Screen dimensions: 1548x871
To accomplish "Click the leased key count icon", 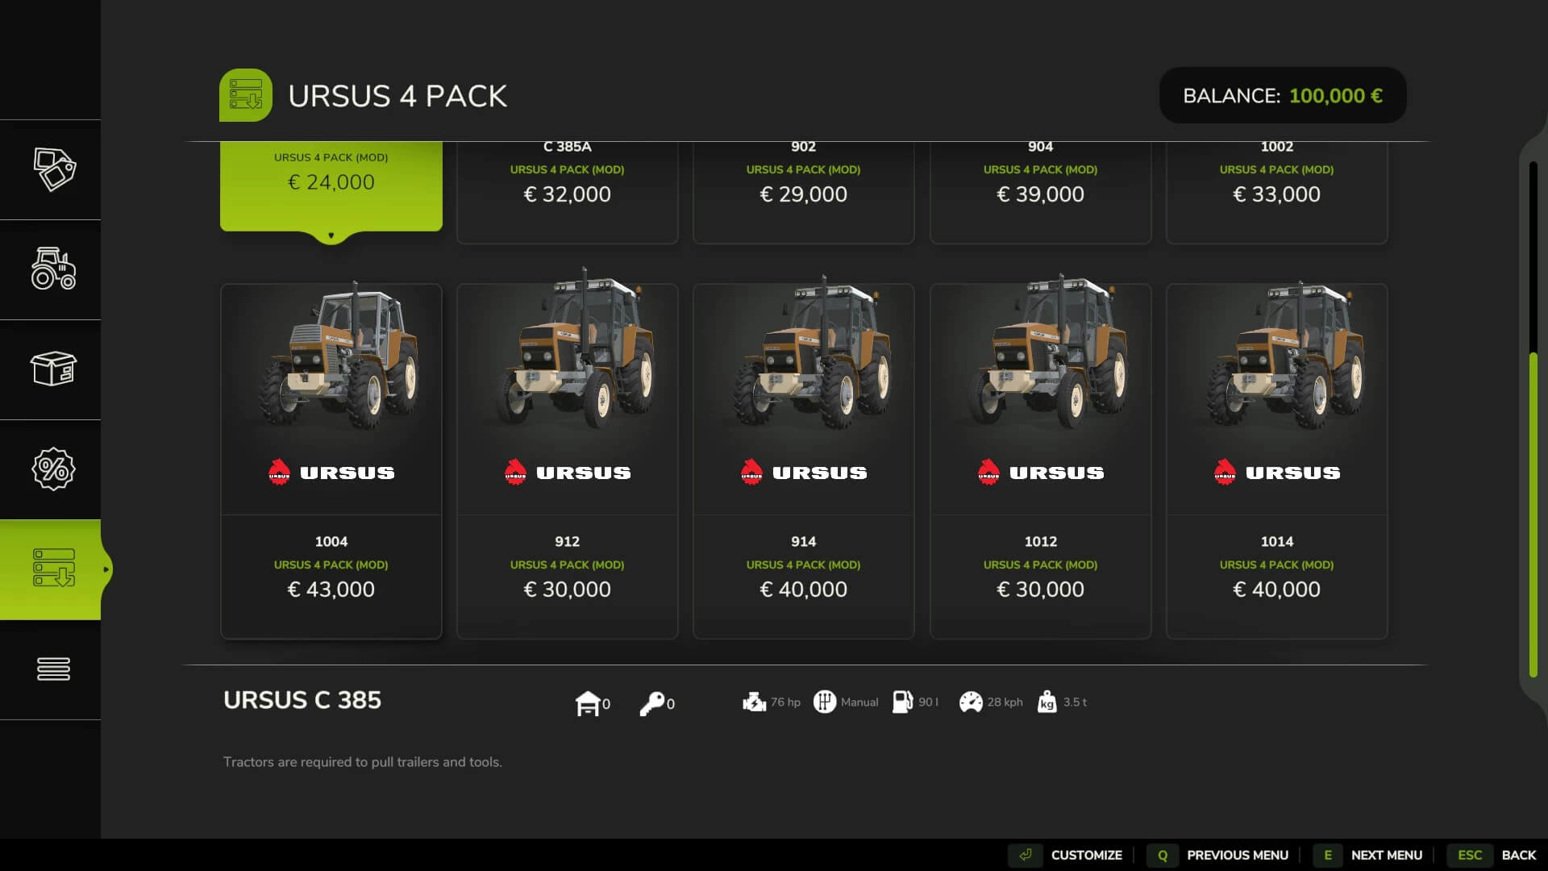I will coord(652,703).
